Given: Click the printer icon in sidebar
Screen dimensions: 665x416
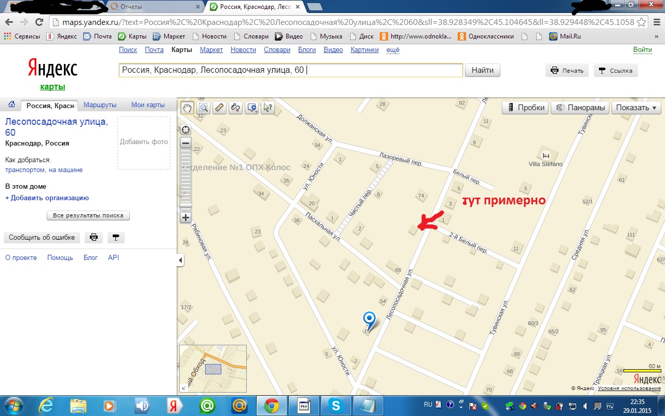Looking at the screenshot, I should coord(94,238).
